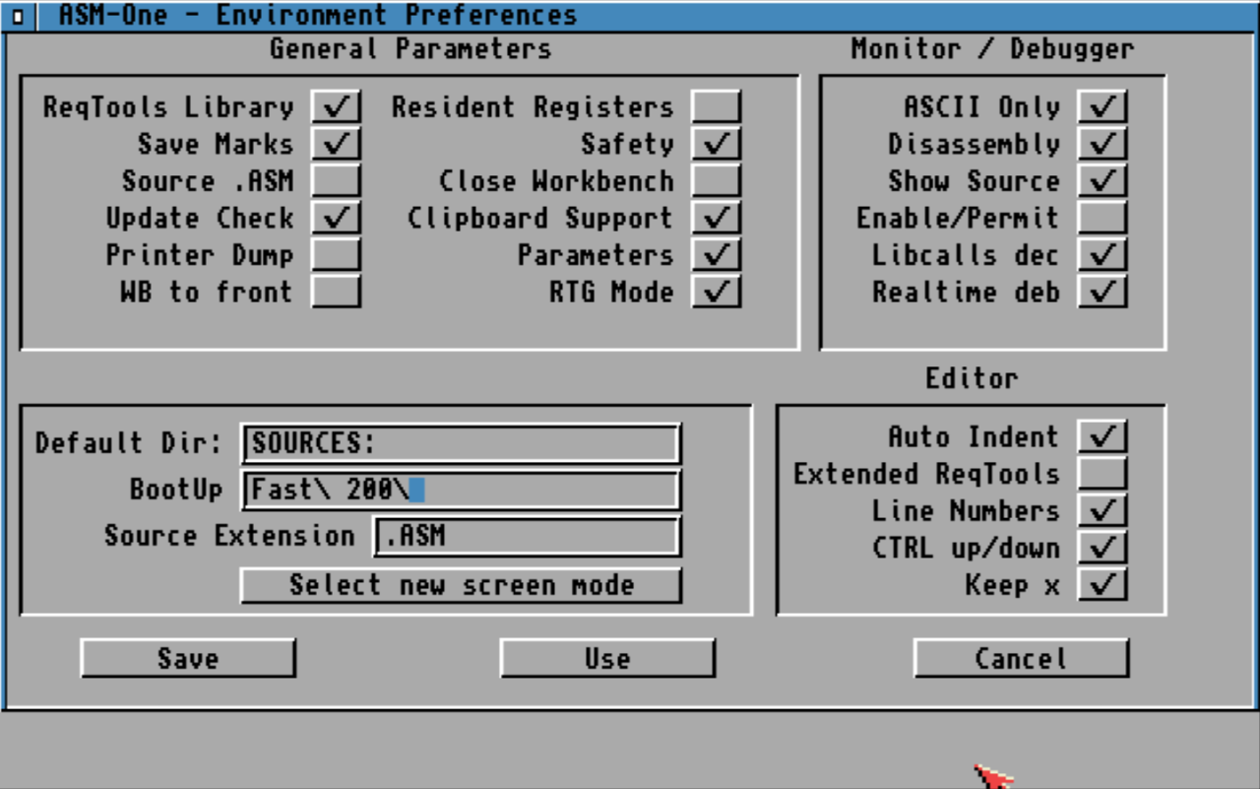Cancel the preferences dialog
Image resolution: width=1260 pixels, height=789 pixels.
coord(1021,658)
